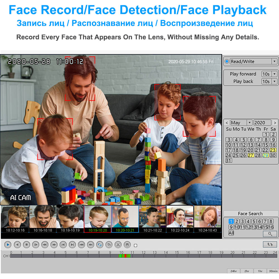Click the red segment on CH1 timeline
The image size is (279, 279).
pos(126,256)
